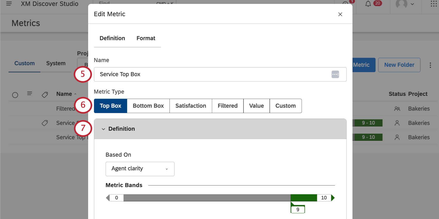Toggle the select-all circle in table header
This screenshot has height=219, width=439.
tap(15, 95)
